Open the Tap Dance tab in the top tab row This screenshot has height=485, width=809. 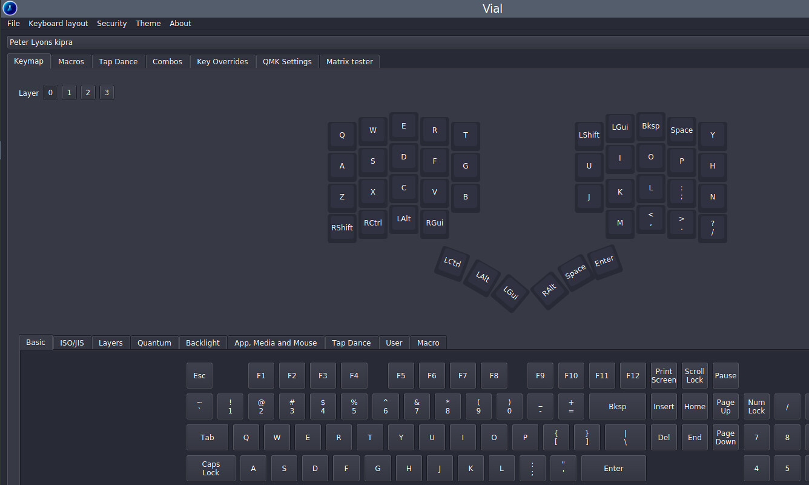118,61
